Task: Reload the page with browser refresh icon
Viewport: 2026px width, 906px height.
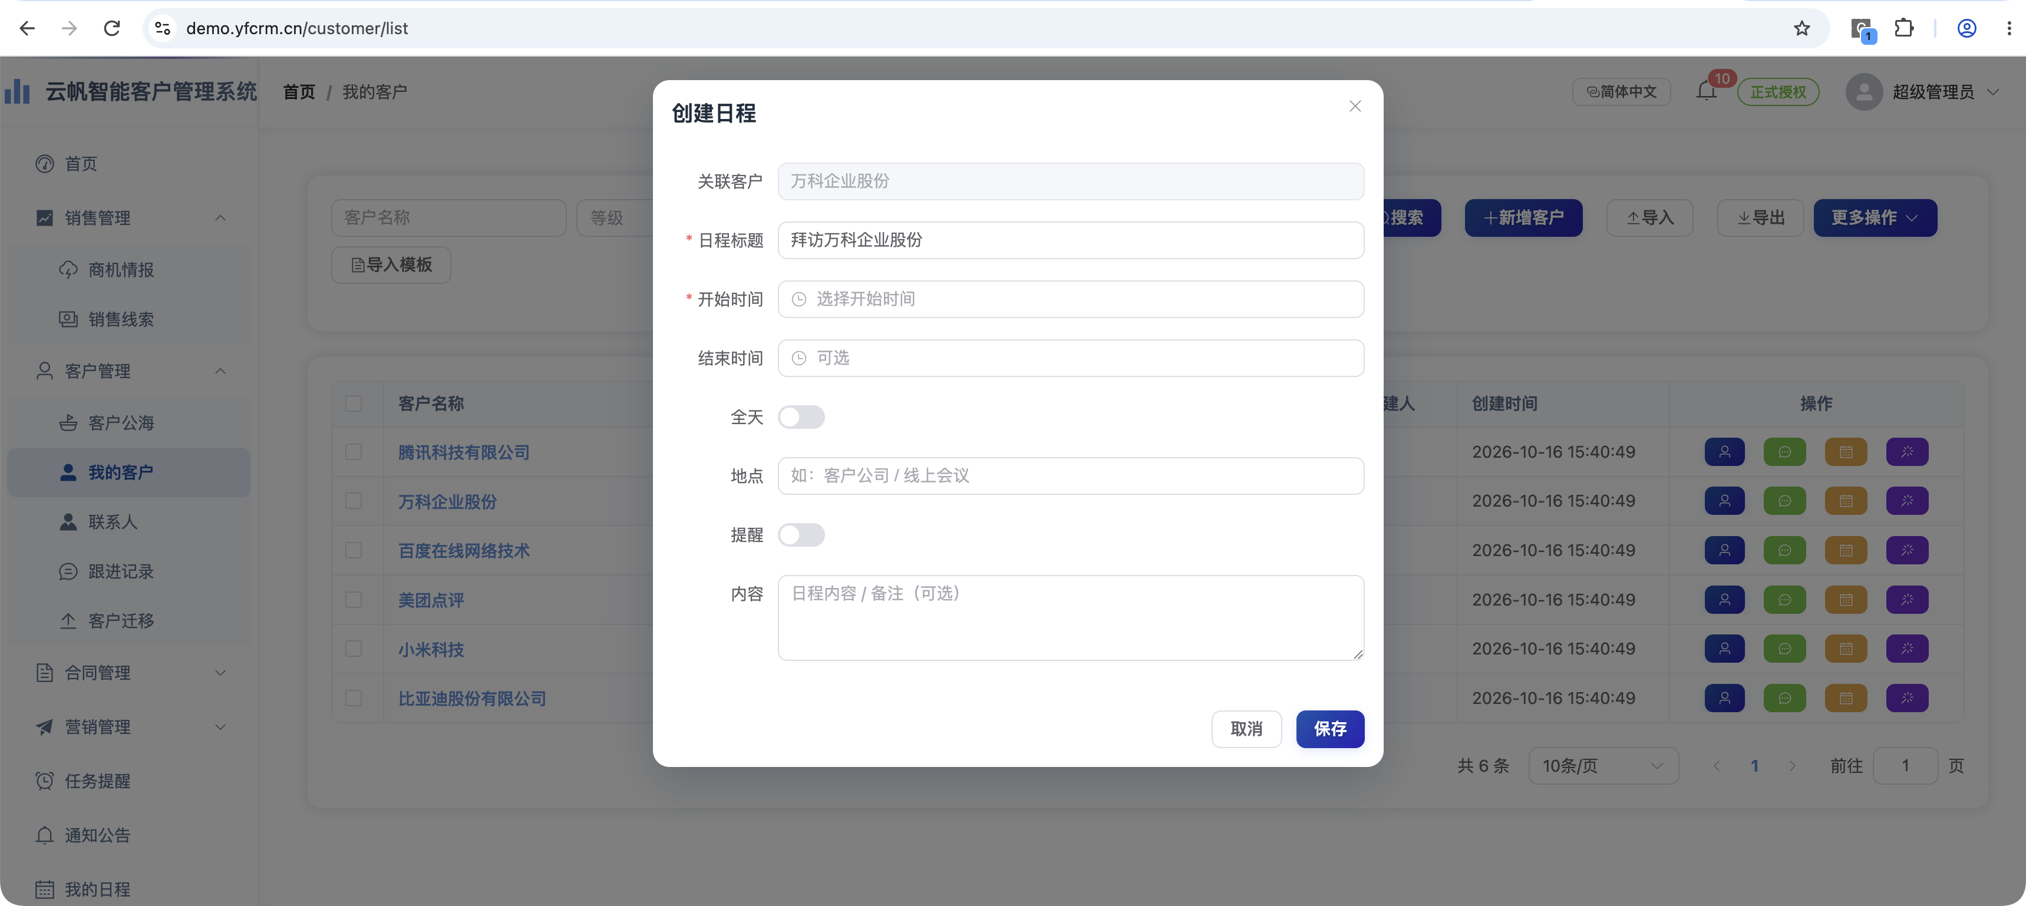Action: pos(112,28)
